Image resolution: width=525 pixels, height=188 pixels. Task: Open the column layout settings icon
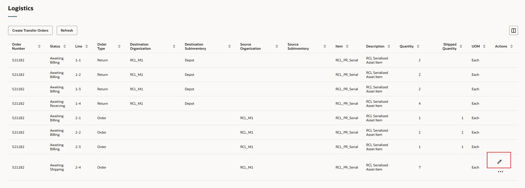pos(513,31)
